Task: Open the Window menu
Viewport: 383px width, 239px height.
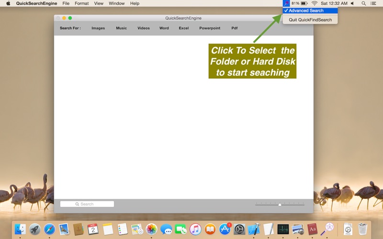Action: pyautogui.click(x=116, y=3)
